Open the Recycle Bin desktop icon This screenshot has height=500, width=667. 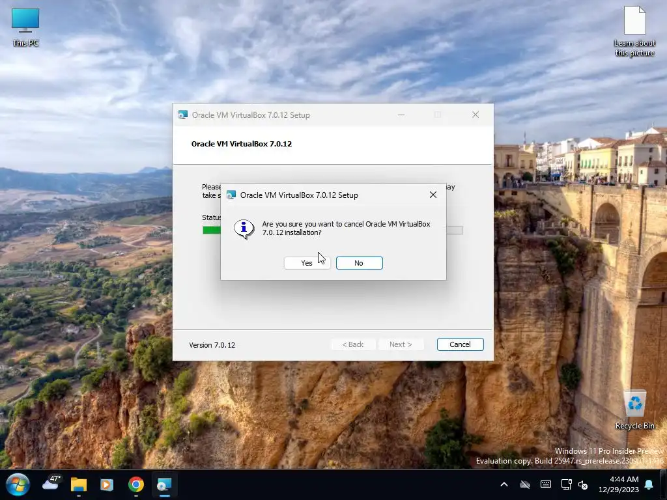634,410
